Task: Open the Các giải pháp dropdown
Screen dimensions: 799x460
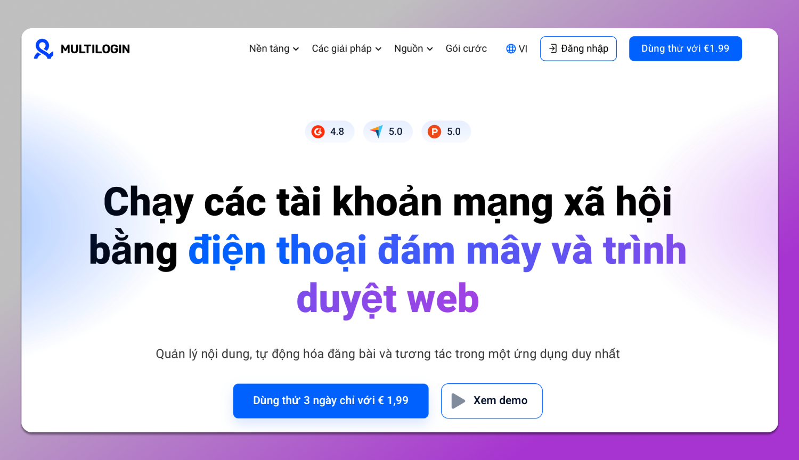Action: tap(346, 48)
